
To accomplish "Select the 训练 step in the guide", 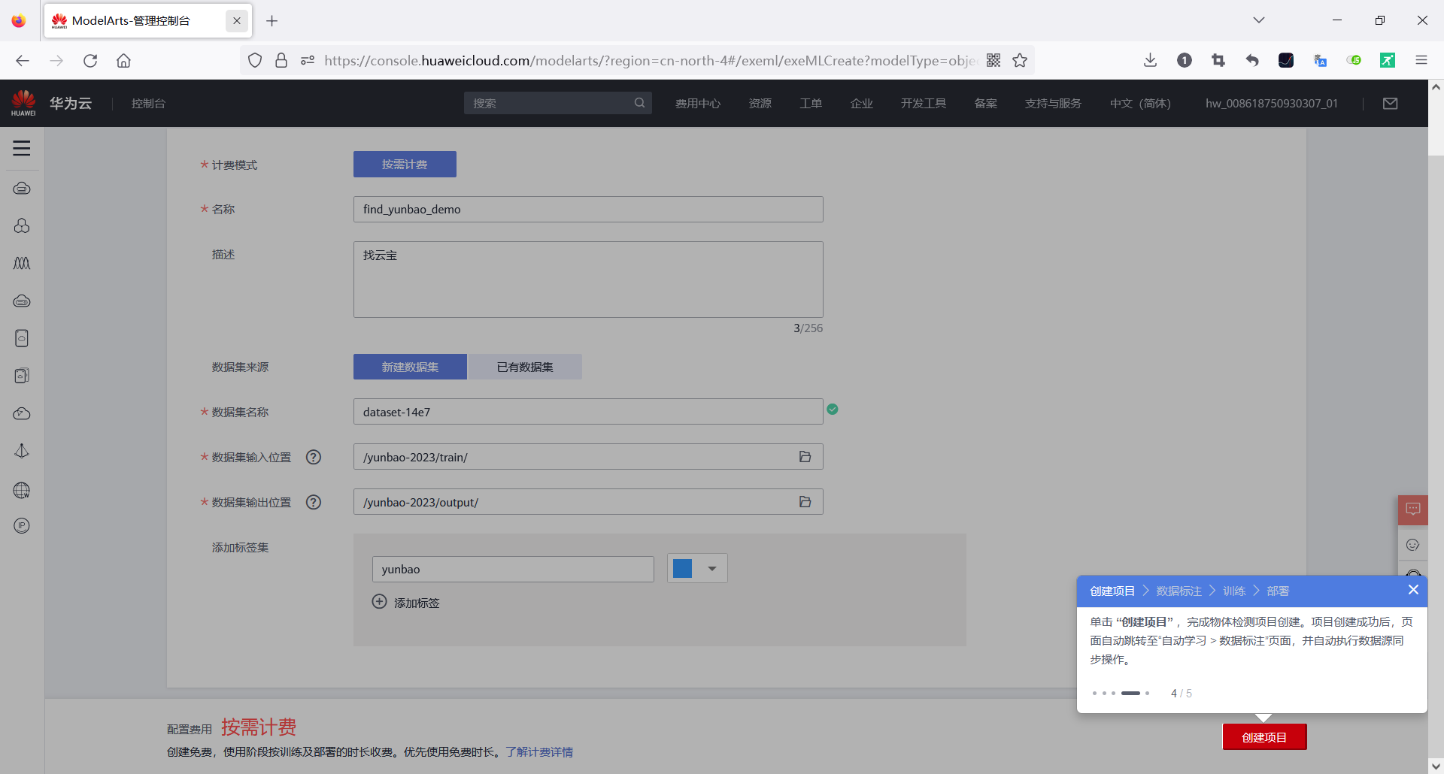I will pyautogui.click(x=1234, y=591).
